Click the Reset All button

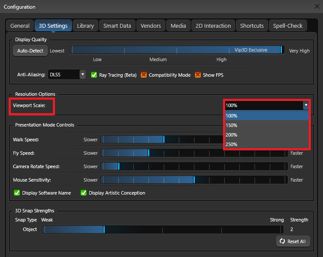coord(293,241)
